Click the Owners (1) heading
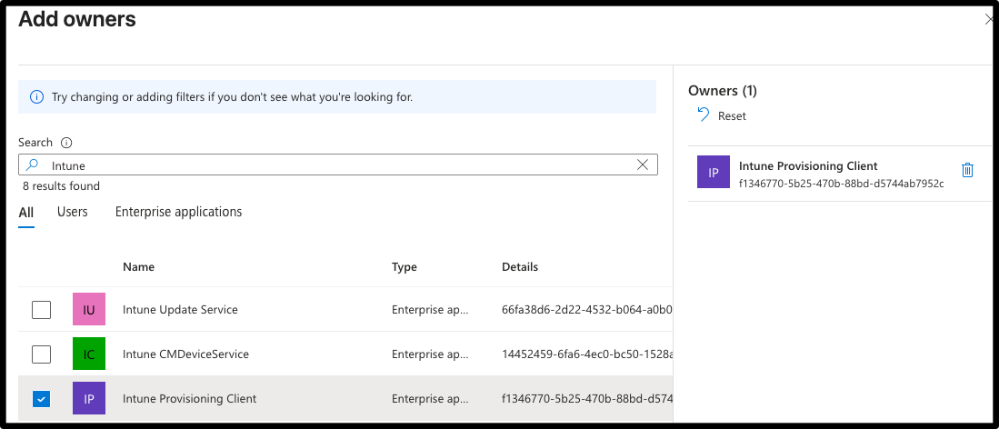The image size is (999, 429). click(723, 91)
